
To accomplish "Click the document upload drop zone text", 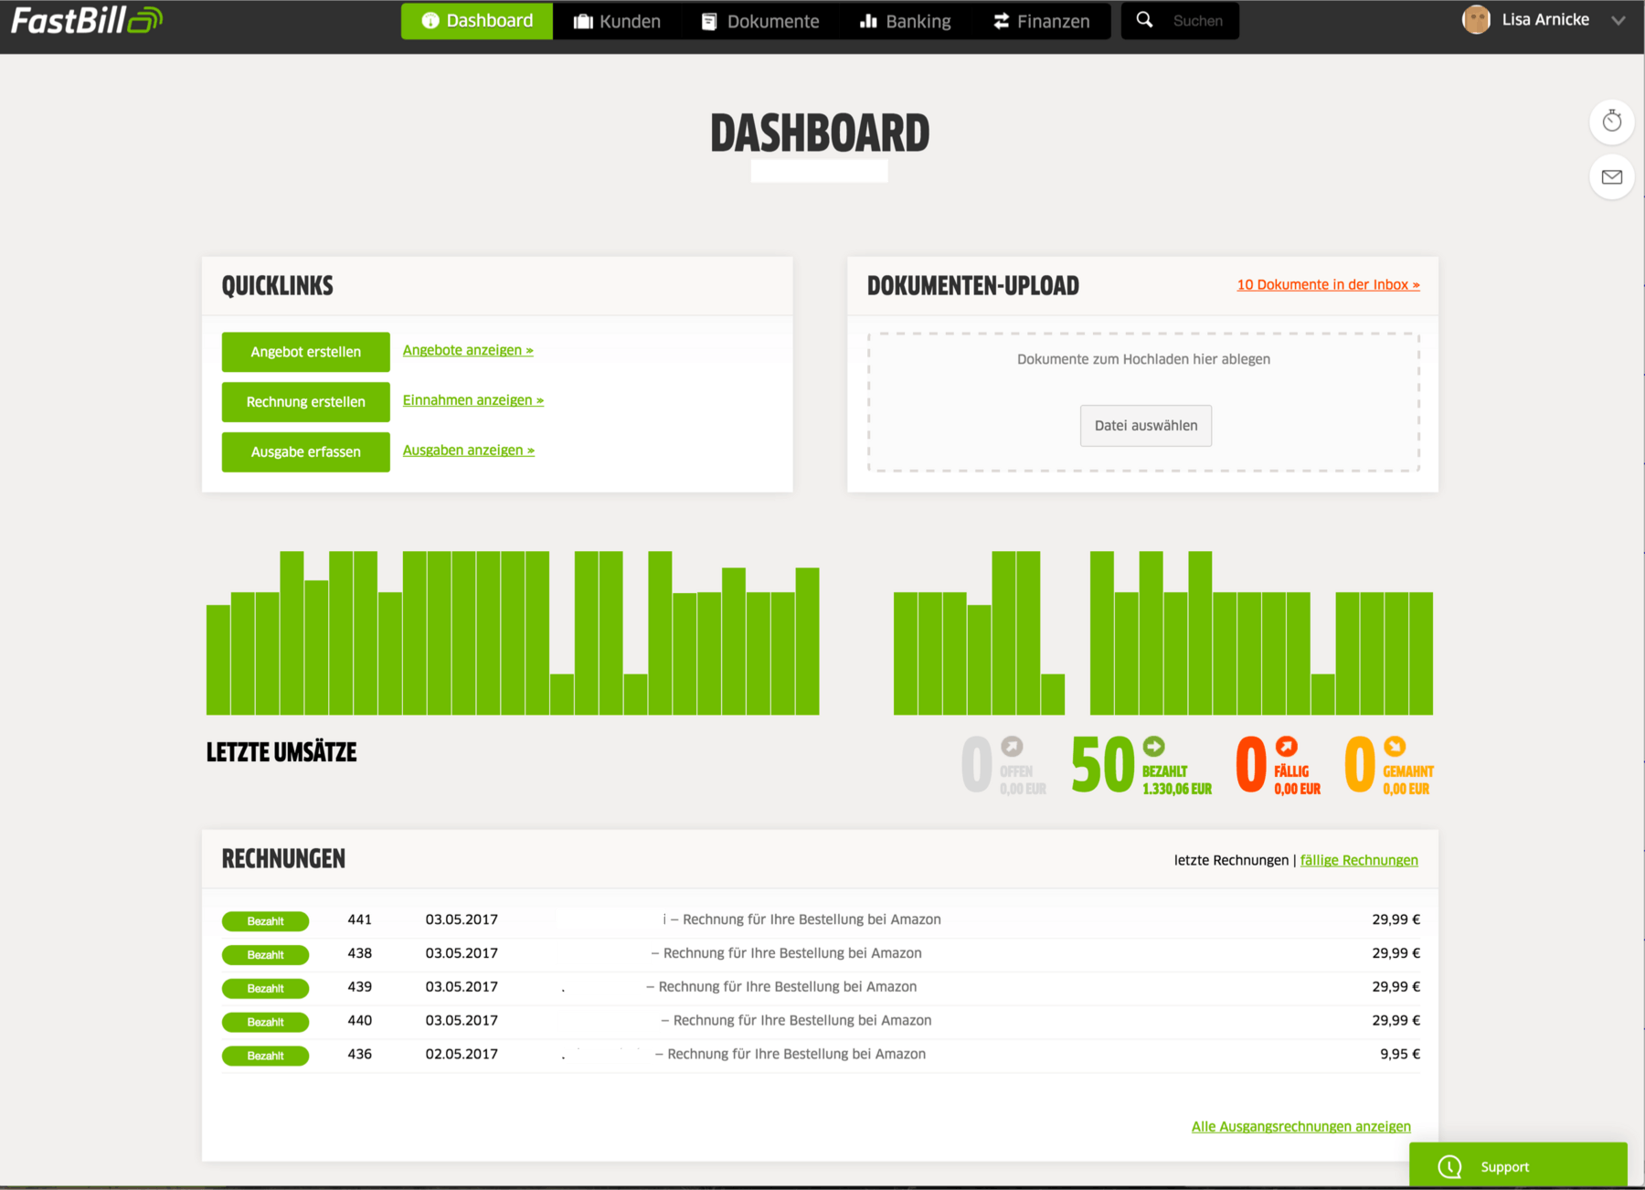I will coord(1143,359).
